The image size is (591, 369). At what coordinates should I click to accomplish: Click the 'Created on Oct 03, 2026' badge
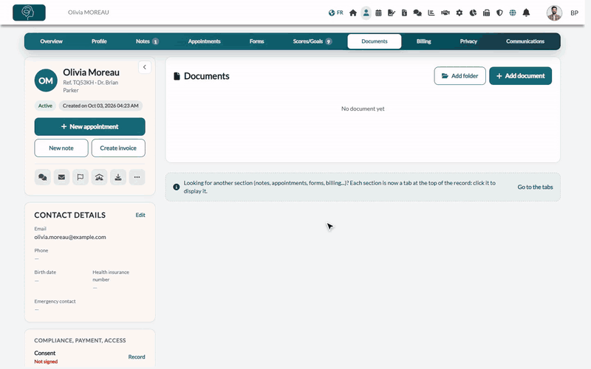(100, 106)
